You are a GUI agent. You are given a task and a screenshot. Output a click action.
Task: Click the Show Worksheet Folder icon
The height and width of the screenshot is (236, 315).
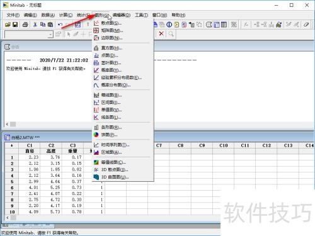click(x=217, y=25)
